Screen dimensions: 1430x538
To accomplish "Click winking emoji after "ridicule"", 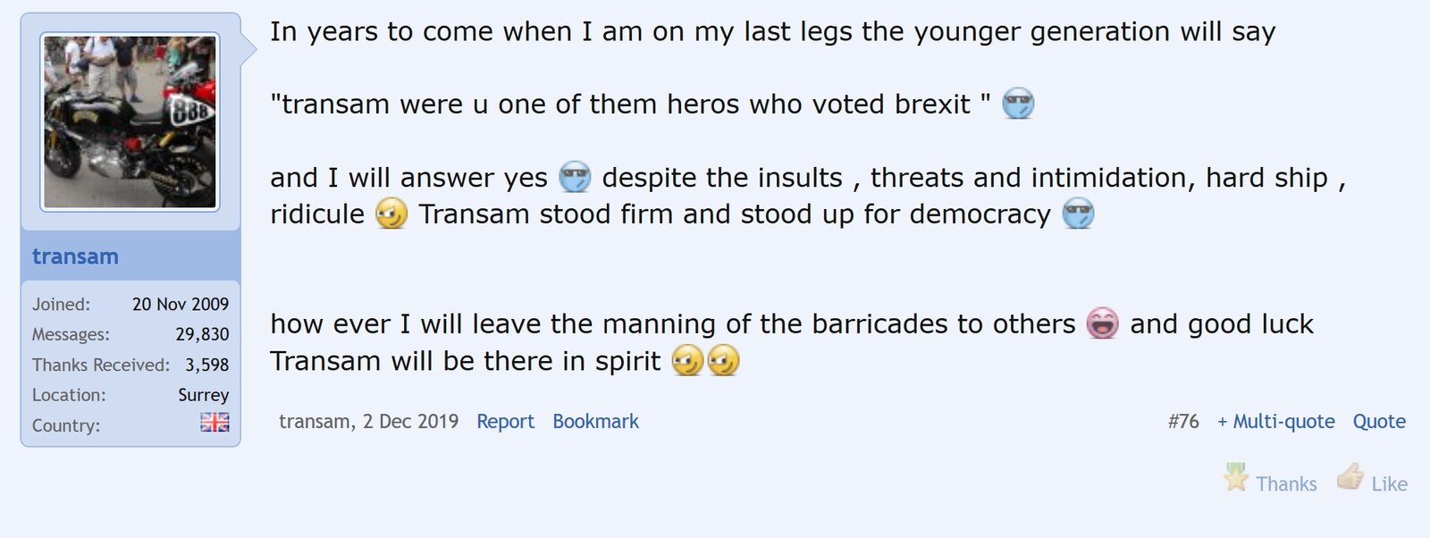I will [391, 214].
